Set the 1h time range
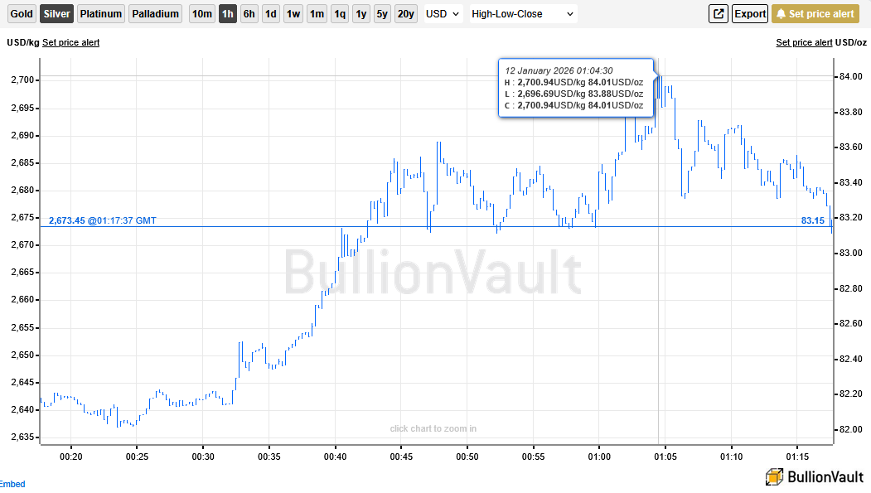The height and width of the screenshot is (493, 871). tap(228, 14)
